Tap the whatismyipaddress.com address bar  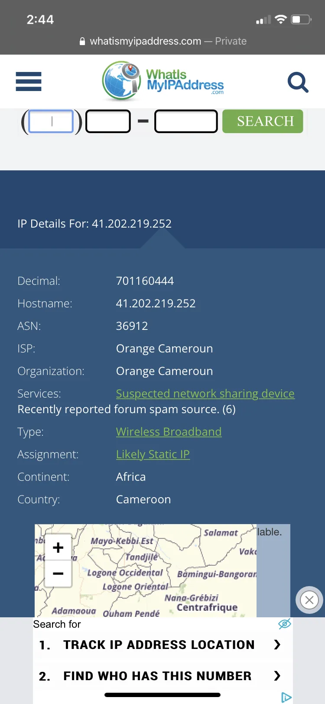(162, 41)
